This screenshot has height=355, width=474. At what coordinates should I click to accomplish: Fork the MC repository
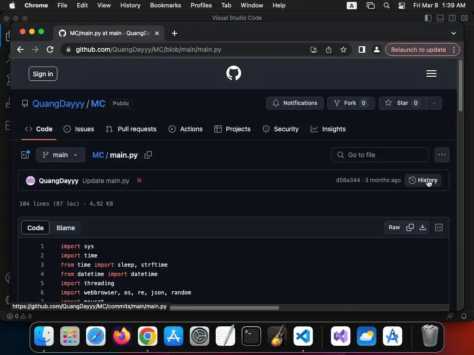click(351, 103)
